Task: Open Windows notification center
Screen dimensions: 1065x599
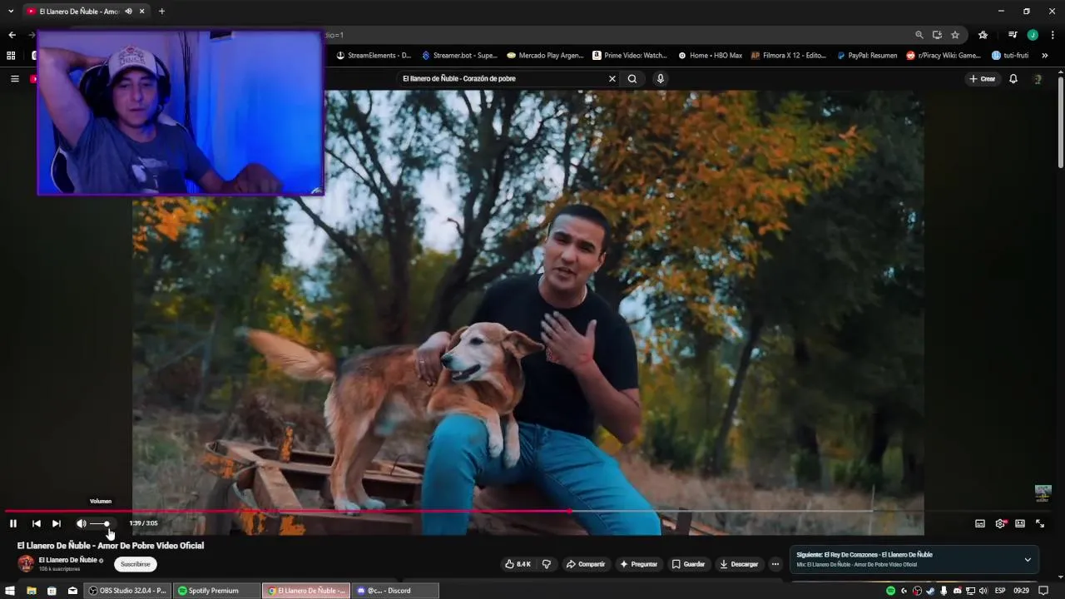Action: point(1043,591)
